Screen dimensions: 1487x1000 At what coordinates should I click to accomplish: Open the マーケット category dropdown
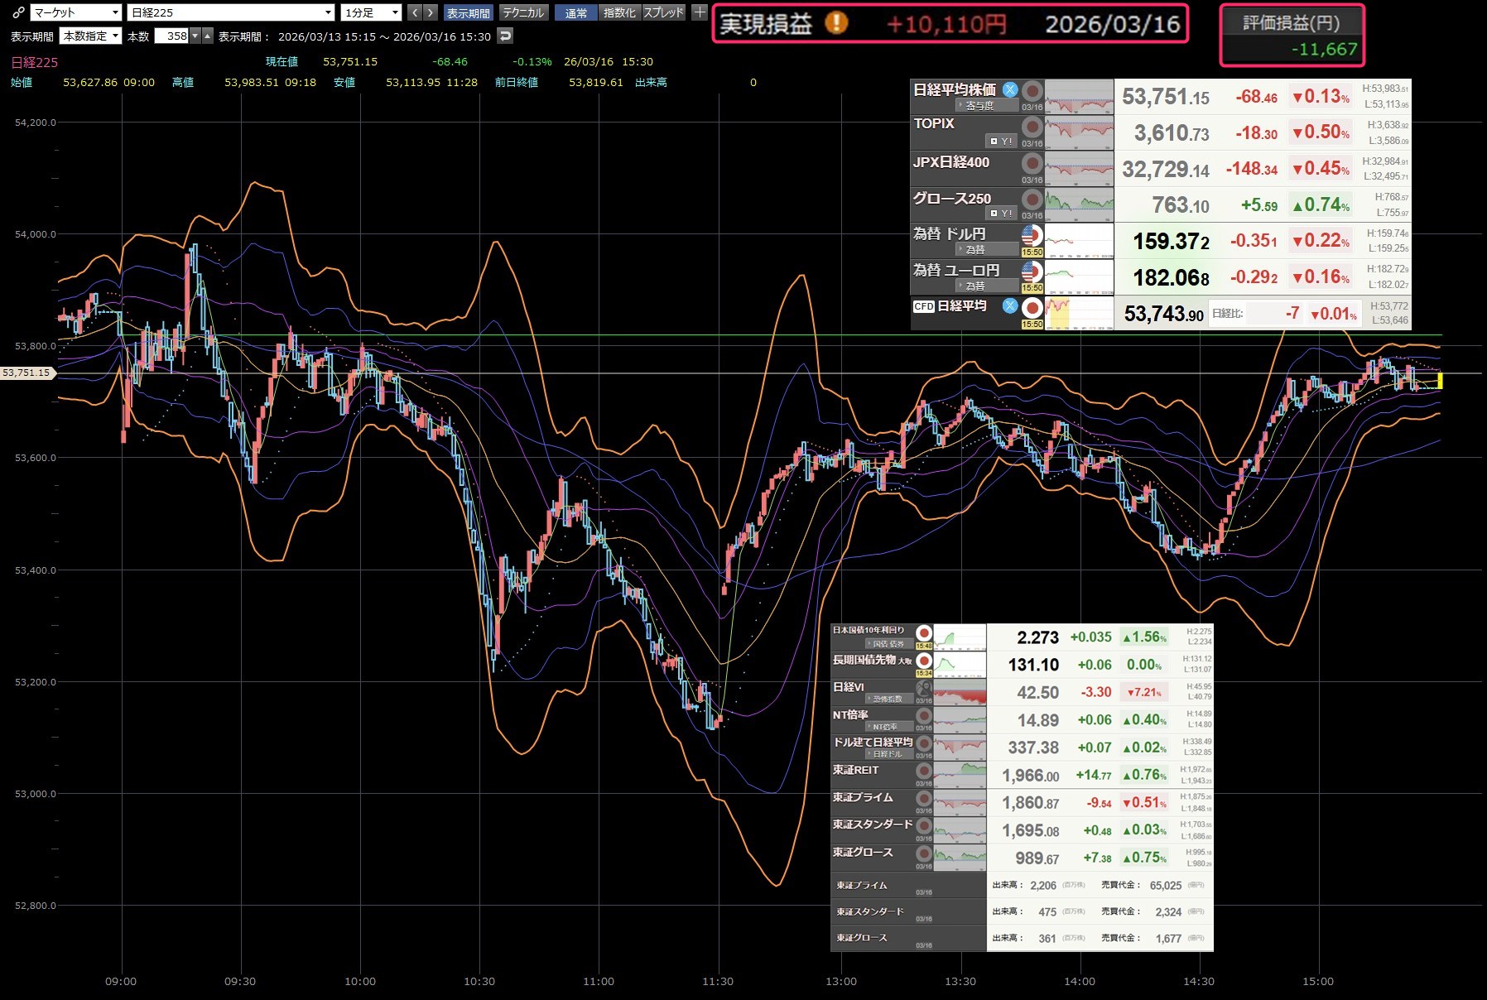pyautogui.click(x=76, y=12)
